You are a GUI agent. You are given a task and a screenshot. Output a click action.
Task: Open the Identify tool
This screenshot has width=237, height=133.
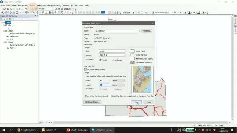pos(37,13)
